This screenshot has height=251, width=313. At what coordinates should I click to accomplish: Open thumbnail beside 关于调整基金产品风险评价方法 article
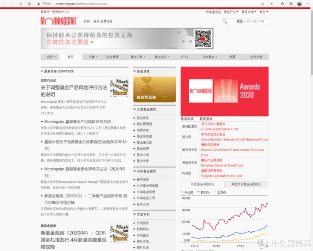(x=119, y=88)
